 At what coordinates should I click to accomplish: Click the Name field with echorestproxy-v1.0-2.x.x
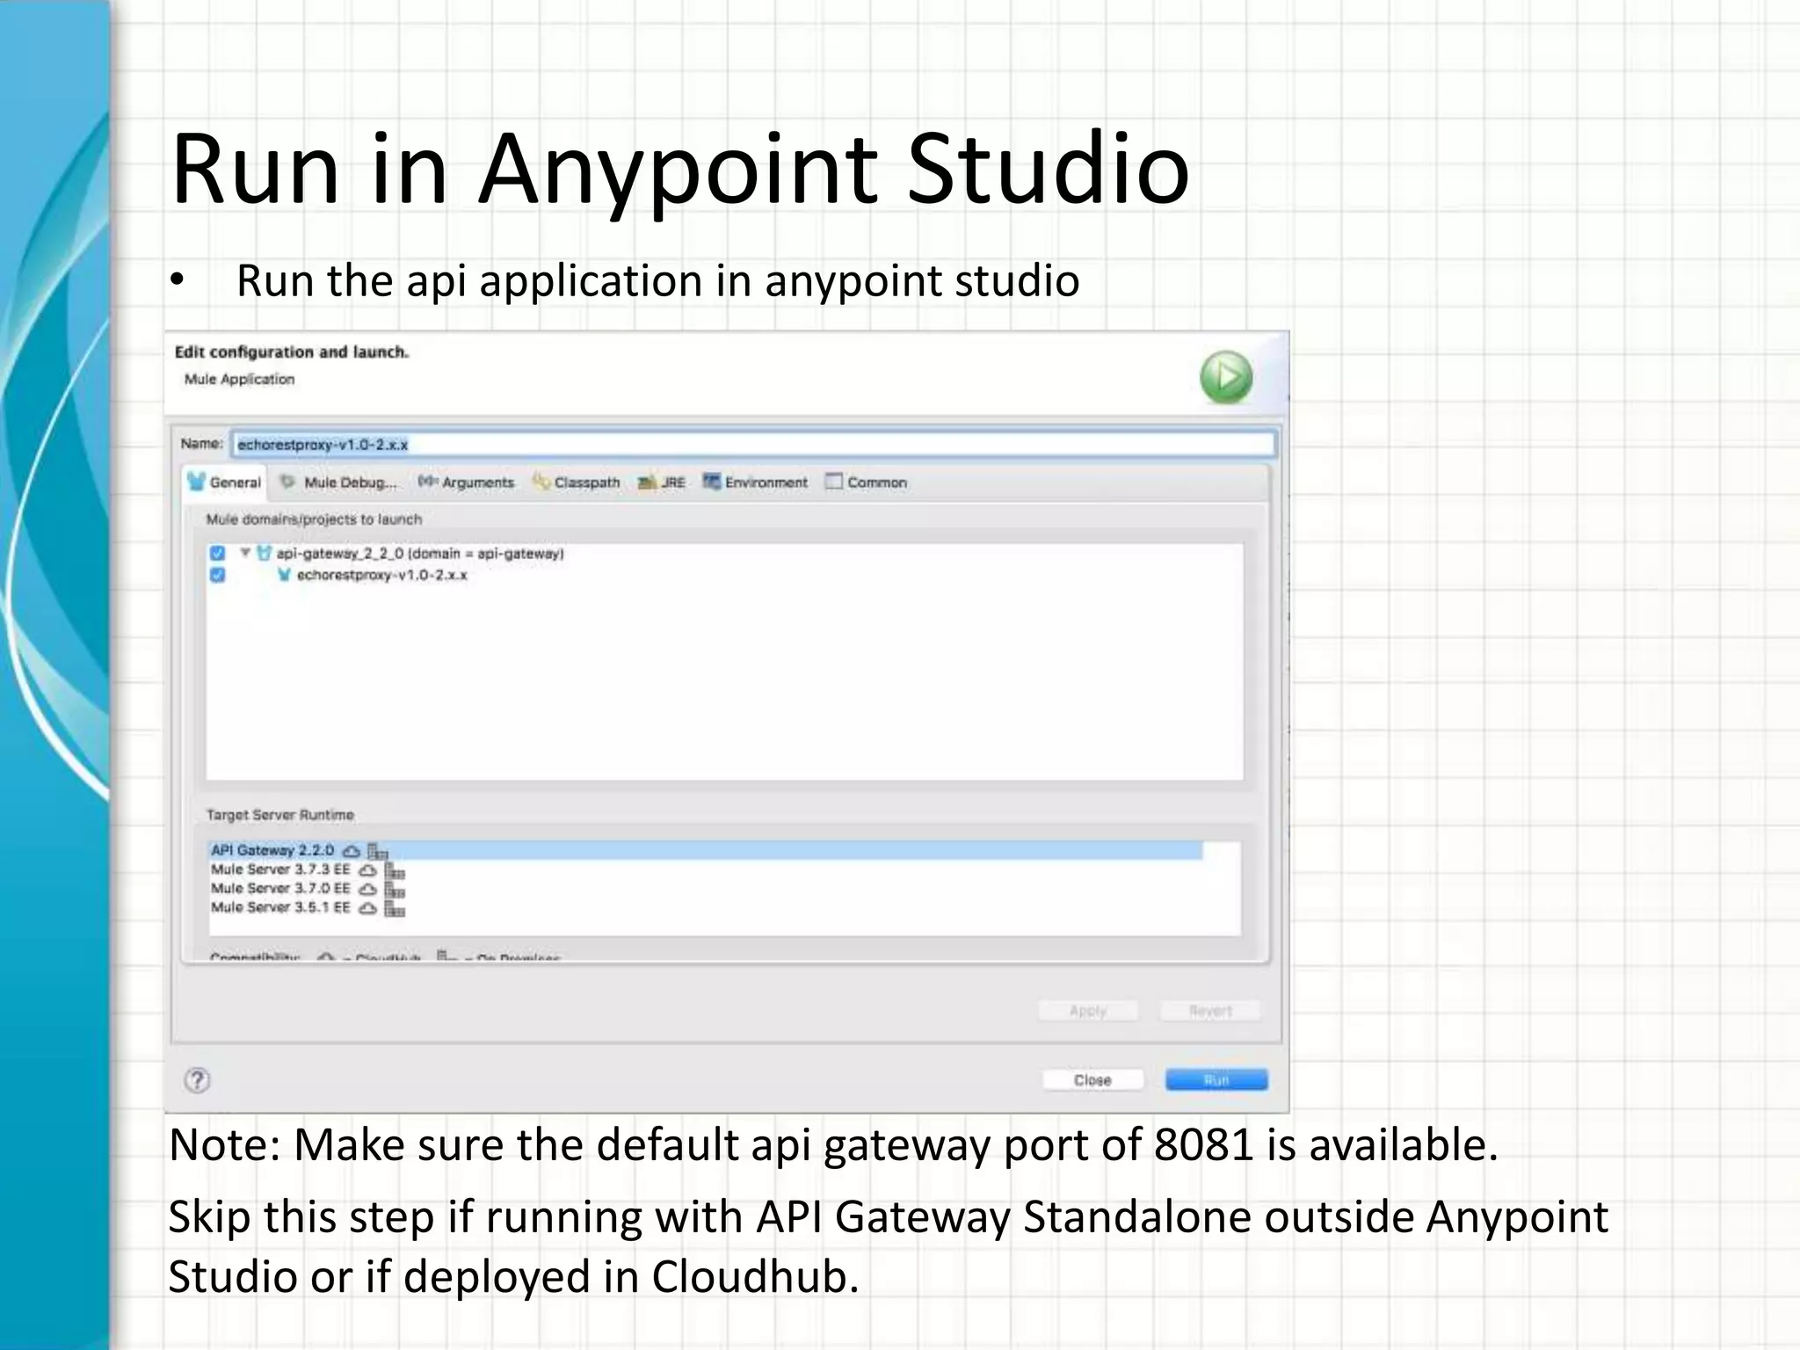[753, 445]
